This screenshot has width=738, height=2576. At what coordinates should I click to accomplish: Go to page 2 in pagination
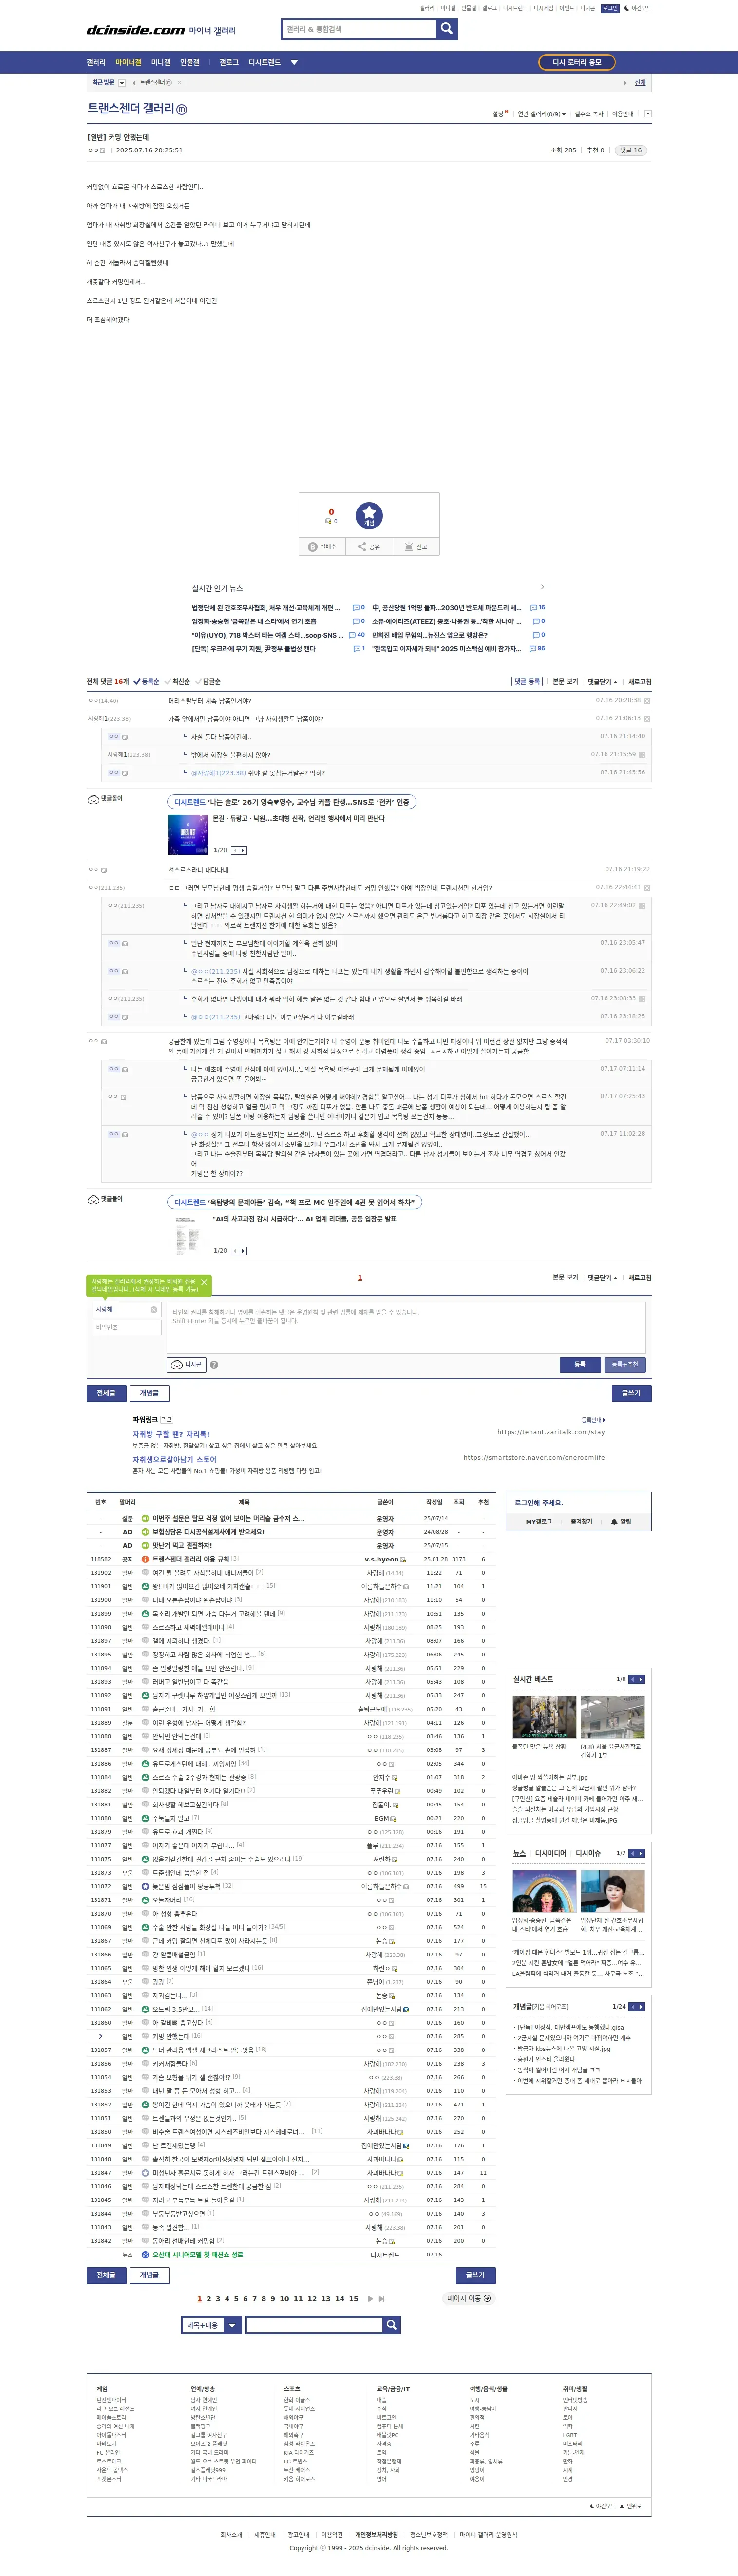coord(208,2298)
